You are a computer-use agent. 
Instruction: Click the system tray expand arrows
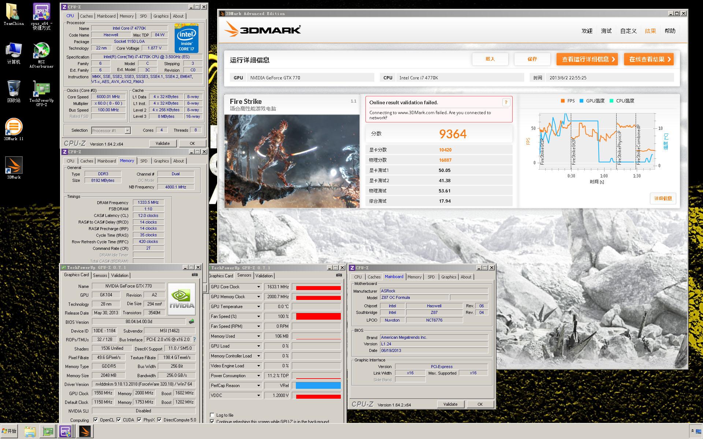[x=692, y=431]
